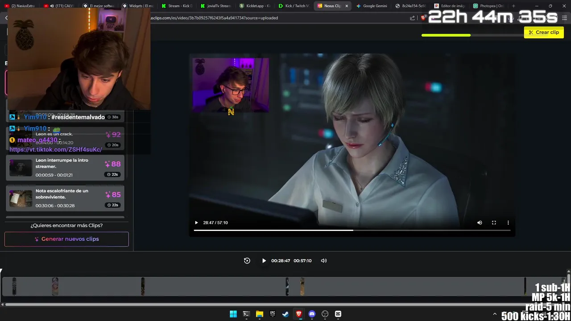Switch to the Photopea browser tab
The image size is (571, 321).
pyautogui.click(x=488, y=6)
